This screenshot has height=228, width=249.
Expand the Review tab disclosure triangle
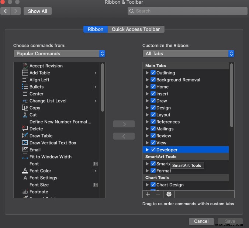click(147, 136)
